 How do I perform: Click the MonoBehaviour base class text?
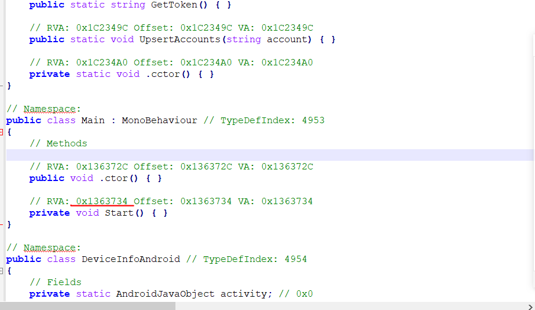[x=159, y=120]
